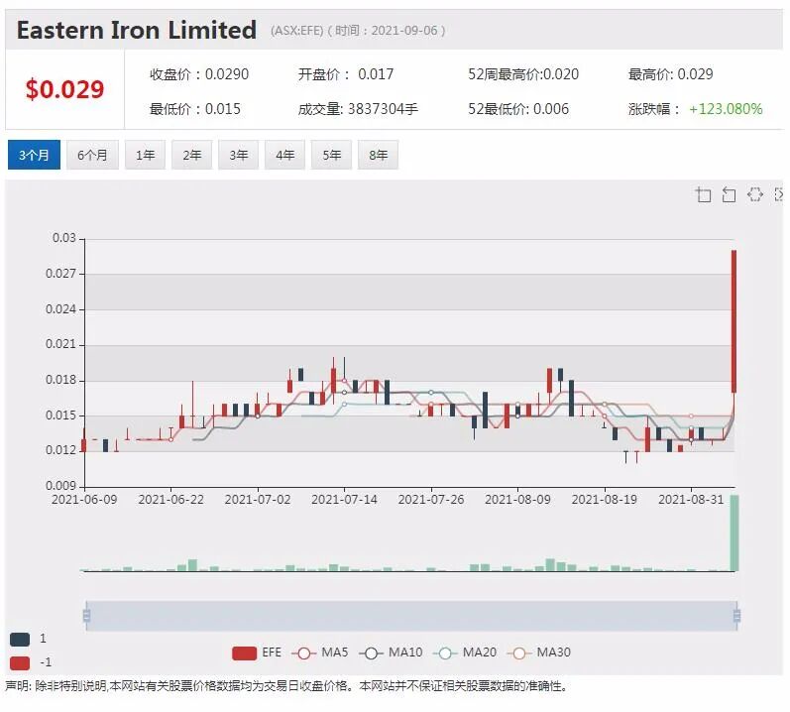
Task: Click the 52最低价: 0.006 value
Action: (x=518, y=109)
